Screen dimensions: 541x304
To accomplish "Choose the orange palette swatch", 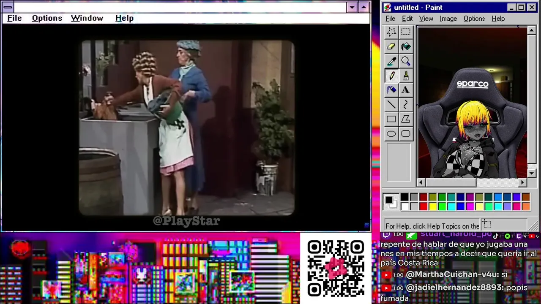I will click(526, 206).
